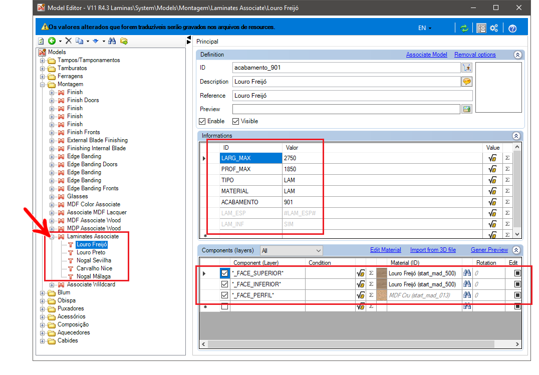Viewport: 539px width, 375px height.
Task: Click the sigma icon in the PROF_MAX row
Action: [507, 169]
